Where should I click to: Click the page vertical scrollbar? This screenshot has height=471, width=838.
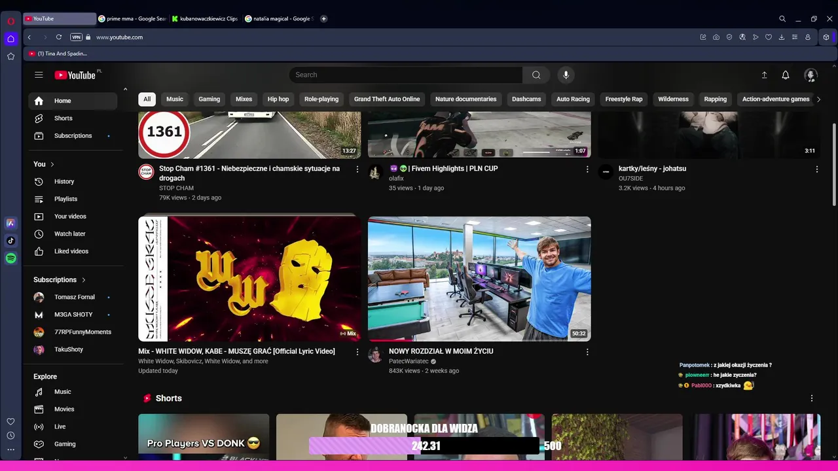(x=834, y=164)
